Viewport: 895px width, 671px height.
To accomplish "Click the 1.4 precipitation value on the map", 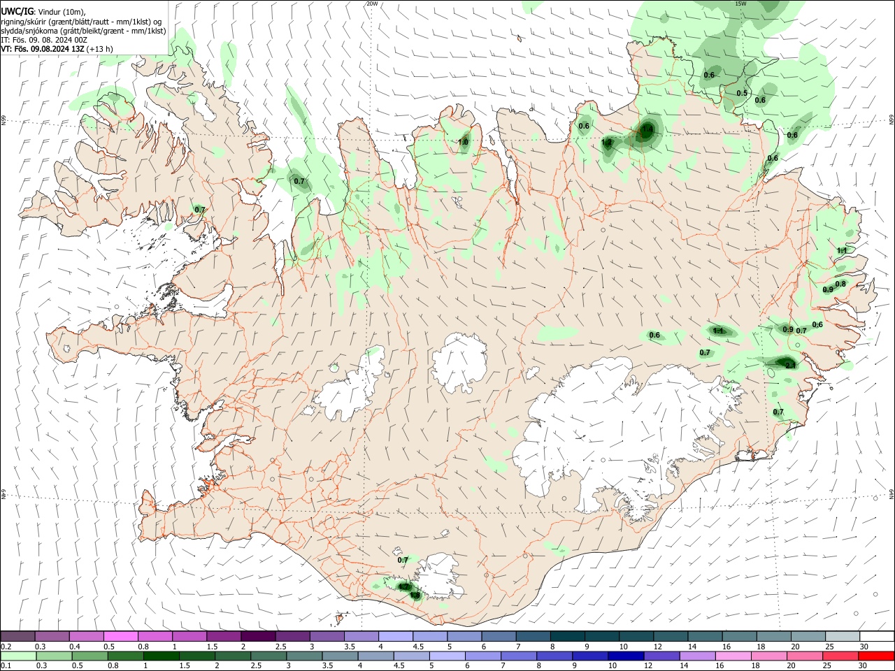I will 647,129.
